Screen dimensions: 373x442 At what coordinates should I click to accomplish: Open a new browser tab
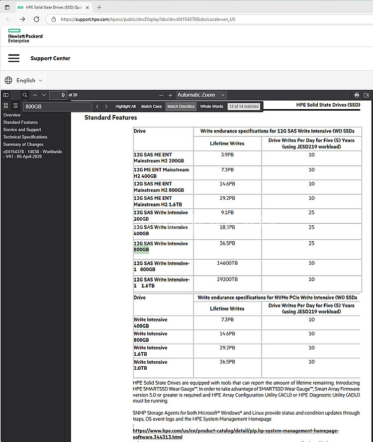tap(99, 7)
